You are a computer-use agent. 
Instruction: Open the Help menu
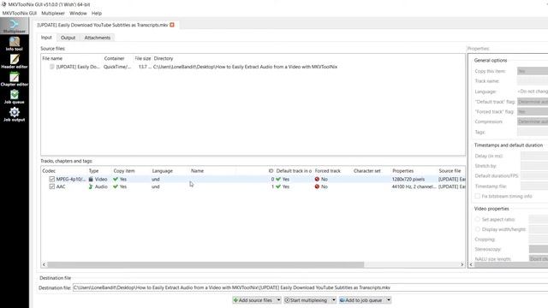click(97, 13)
